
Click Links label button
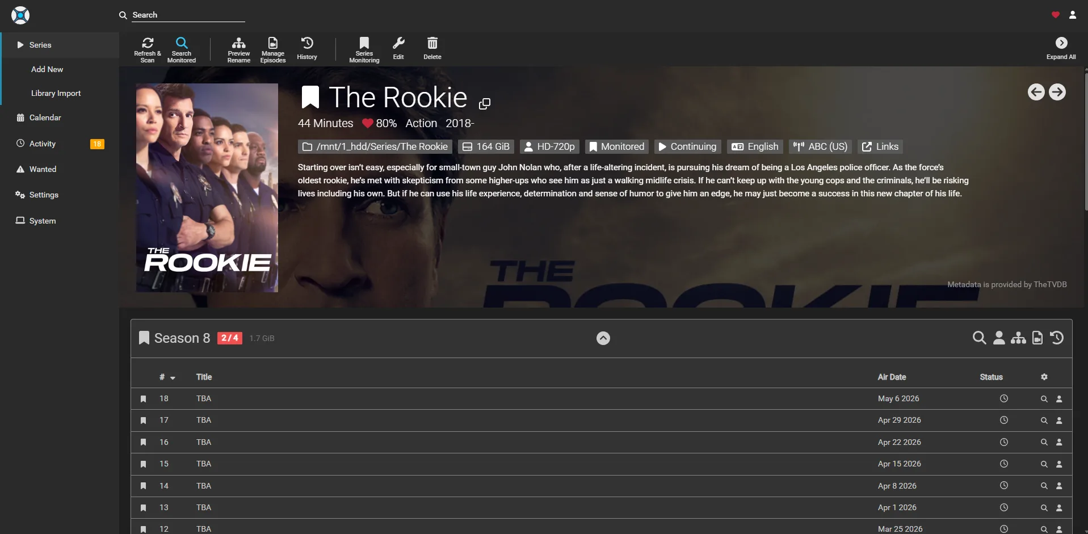point(880,147)
